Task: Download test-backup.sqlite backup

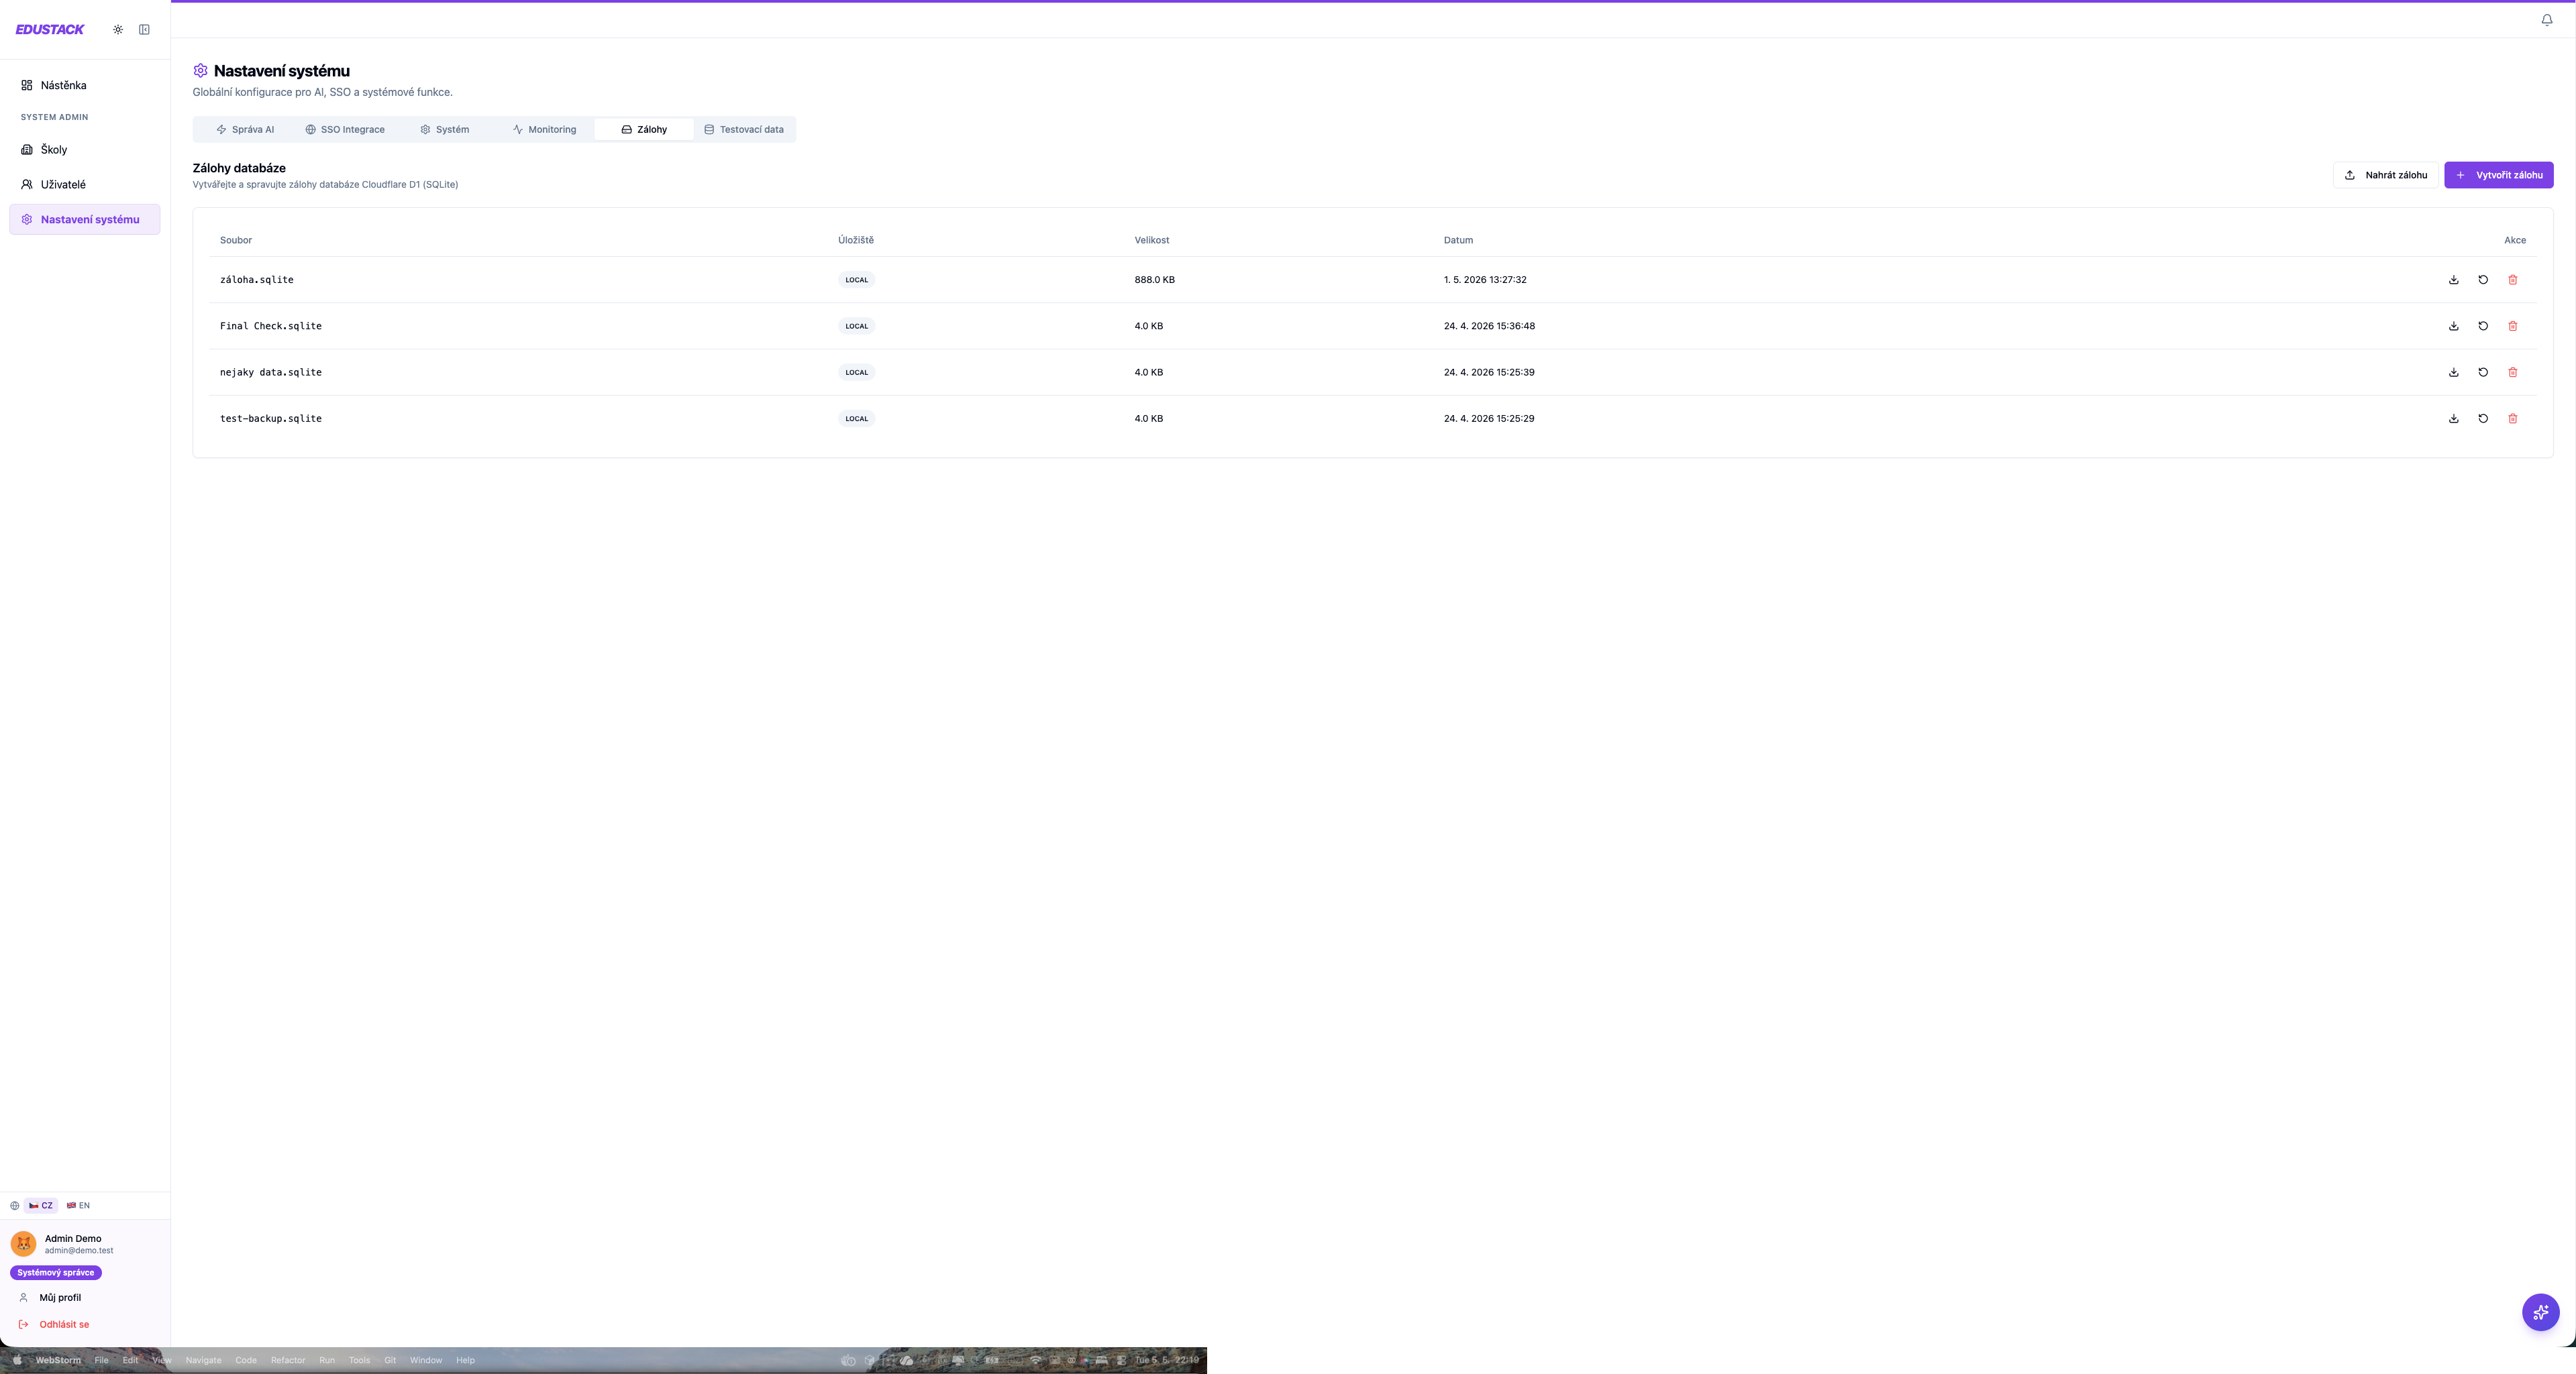Action: 2453,418
